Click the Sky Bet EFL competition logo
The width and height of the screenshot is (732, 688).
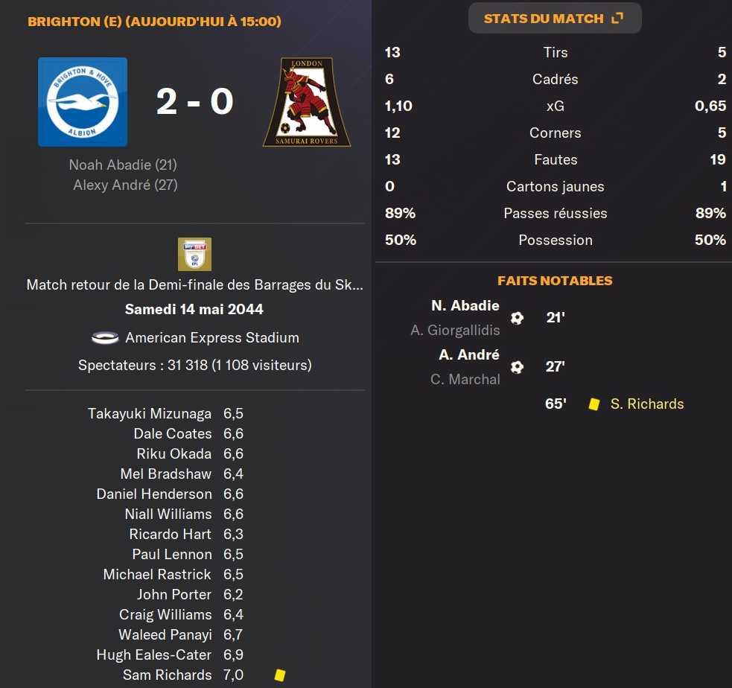point(194,254)
